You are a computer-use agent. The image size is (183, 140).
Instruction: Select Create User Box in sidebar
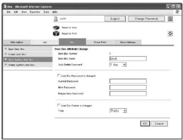click(x=28, y=54)
